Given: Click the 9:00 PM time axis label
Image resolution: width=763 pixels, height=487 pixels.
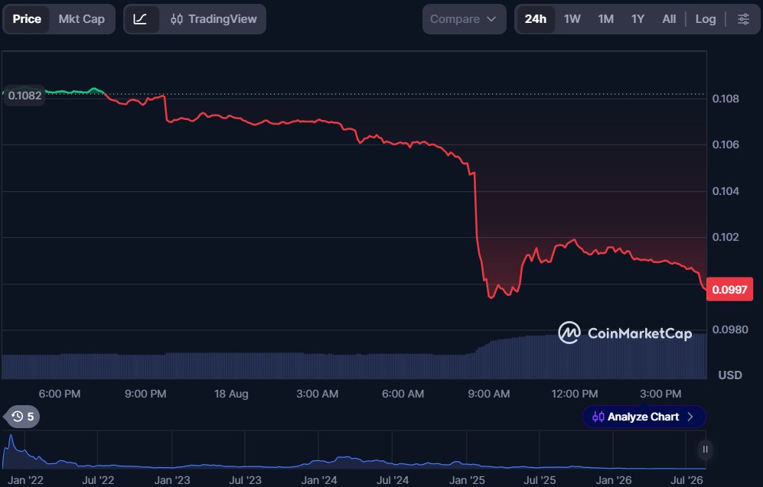Looking at the screenshot, I should (x=145, y=394).
